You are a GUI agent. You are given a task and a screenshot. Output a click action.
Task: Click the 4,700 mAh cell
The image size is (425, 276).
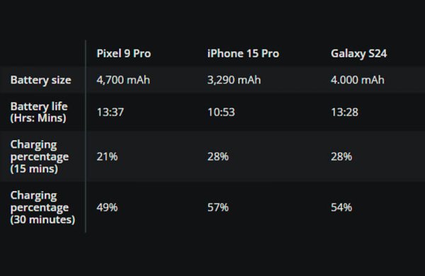point(123,80)
